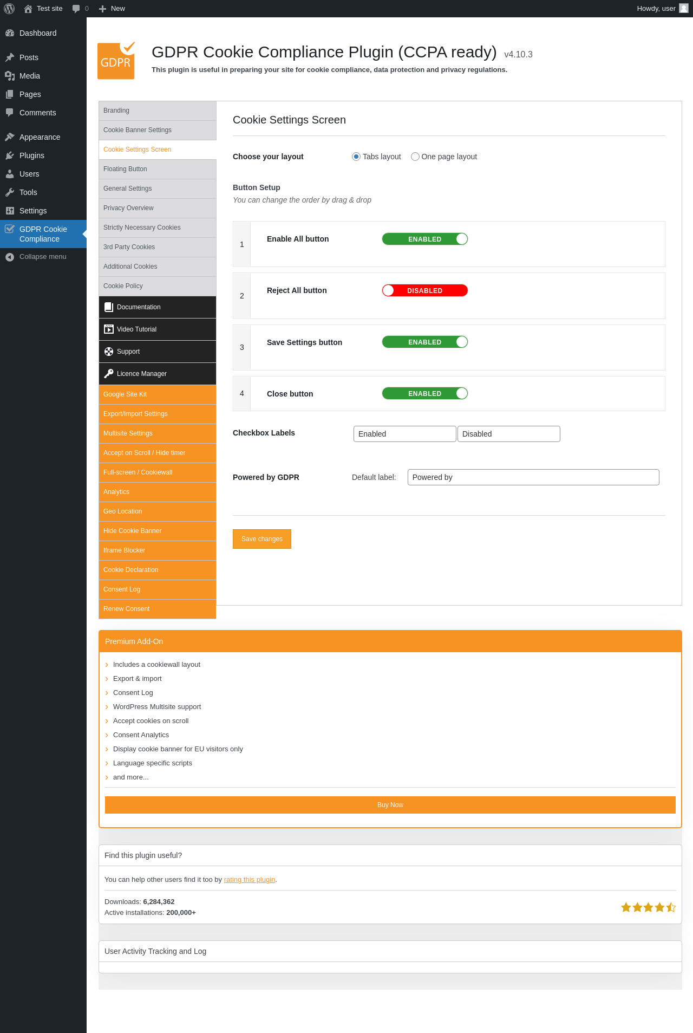Open Export/Import Settings tab
Image resolution: width=693 pixels, height=1033 pixels.
pyautogui.click(x=158, y=414)
